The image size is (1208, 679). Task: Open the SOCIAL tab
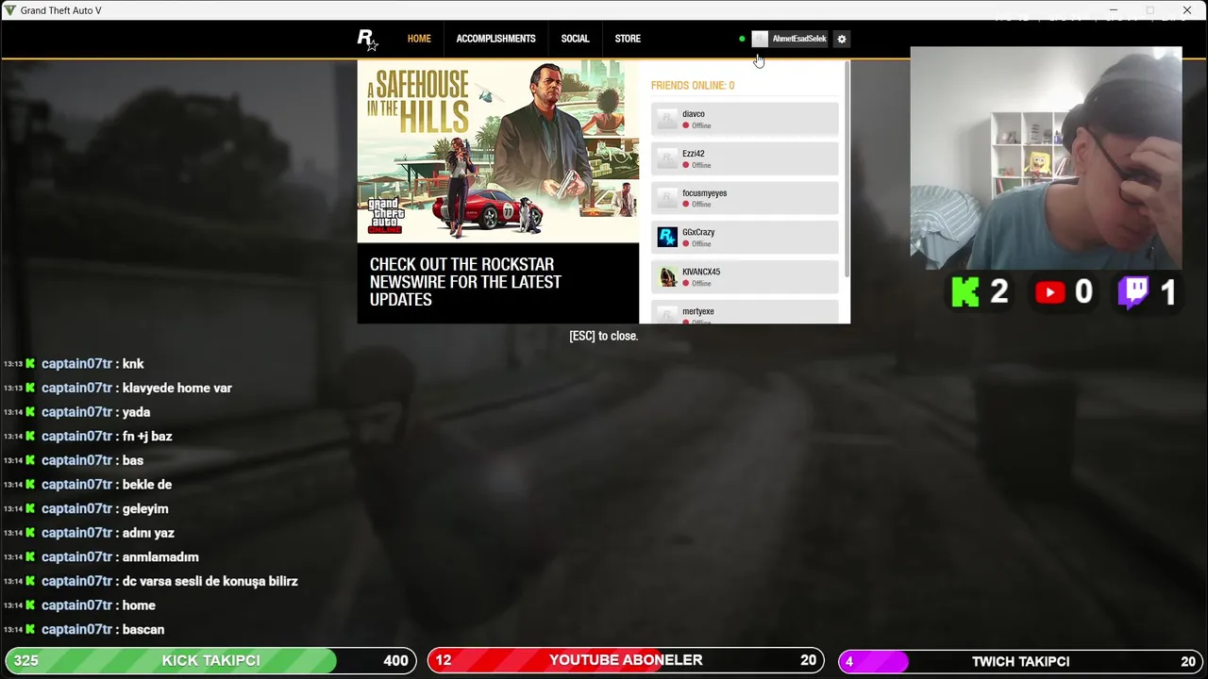click(575, 39)
